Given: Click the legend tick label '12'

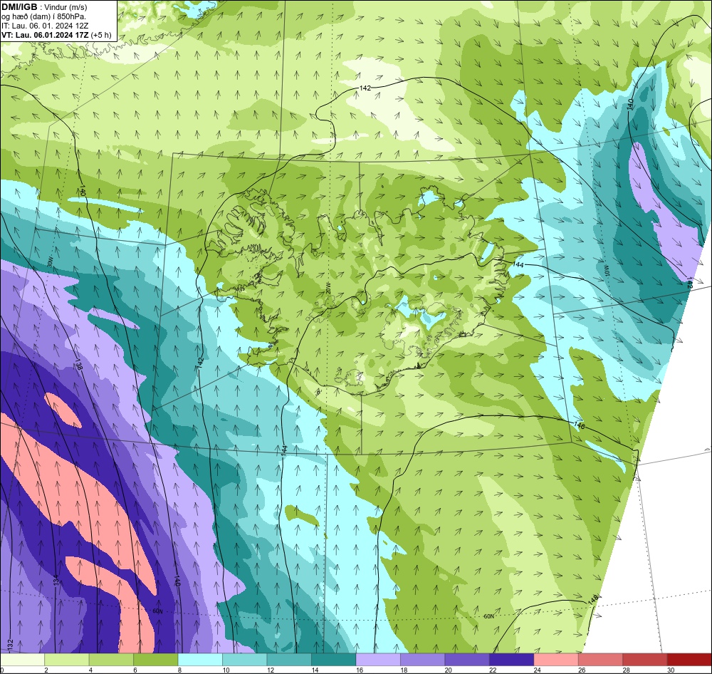Looking at the screenshot, I should [270, 670].
